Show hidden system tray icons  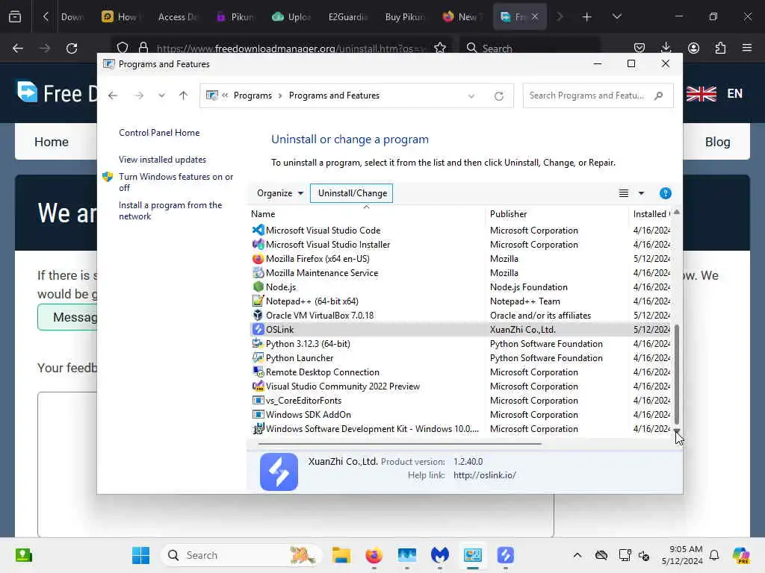tap(577, 555)
